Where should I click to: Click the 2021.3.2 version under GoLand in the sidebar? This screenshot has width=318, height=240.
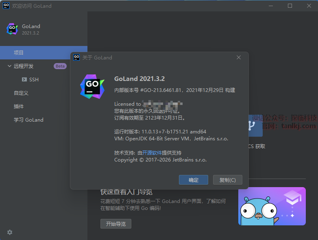[x=30, y=33]
